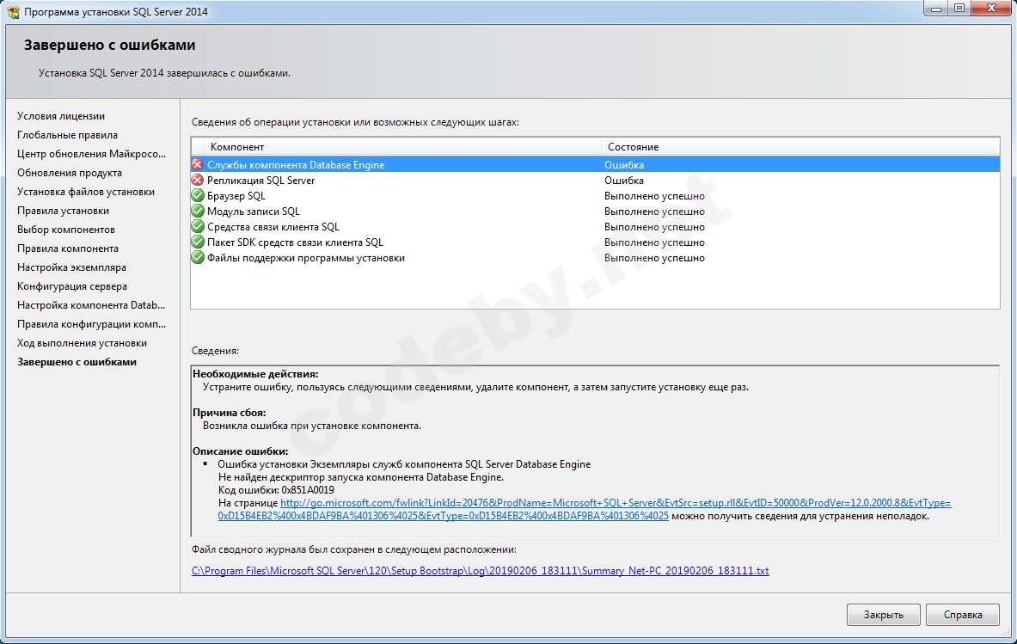The width and height of the screenshot is (1017, 644).
Task: Click the Причина сбоя heading
Action: coord(229,413)
